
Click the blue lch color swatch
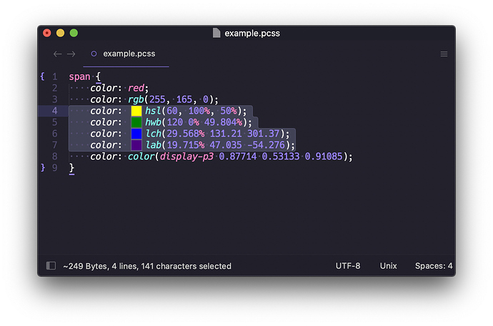(136, 134)
